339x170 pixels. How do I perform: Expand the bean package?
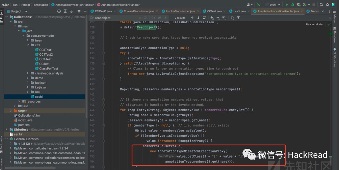click(x=28, y=40)
